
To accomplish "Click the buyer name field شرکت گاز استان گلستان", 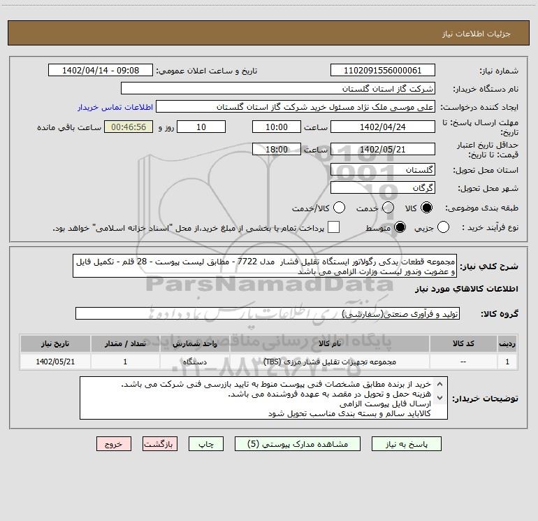I will (x=278, y=89).
